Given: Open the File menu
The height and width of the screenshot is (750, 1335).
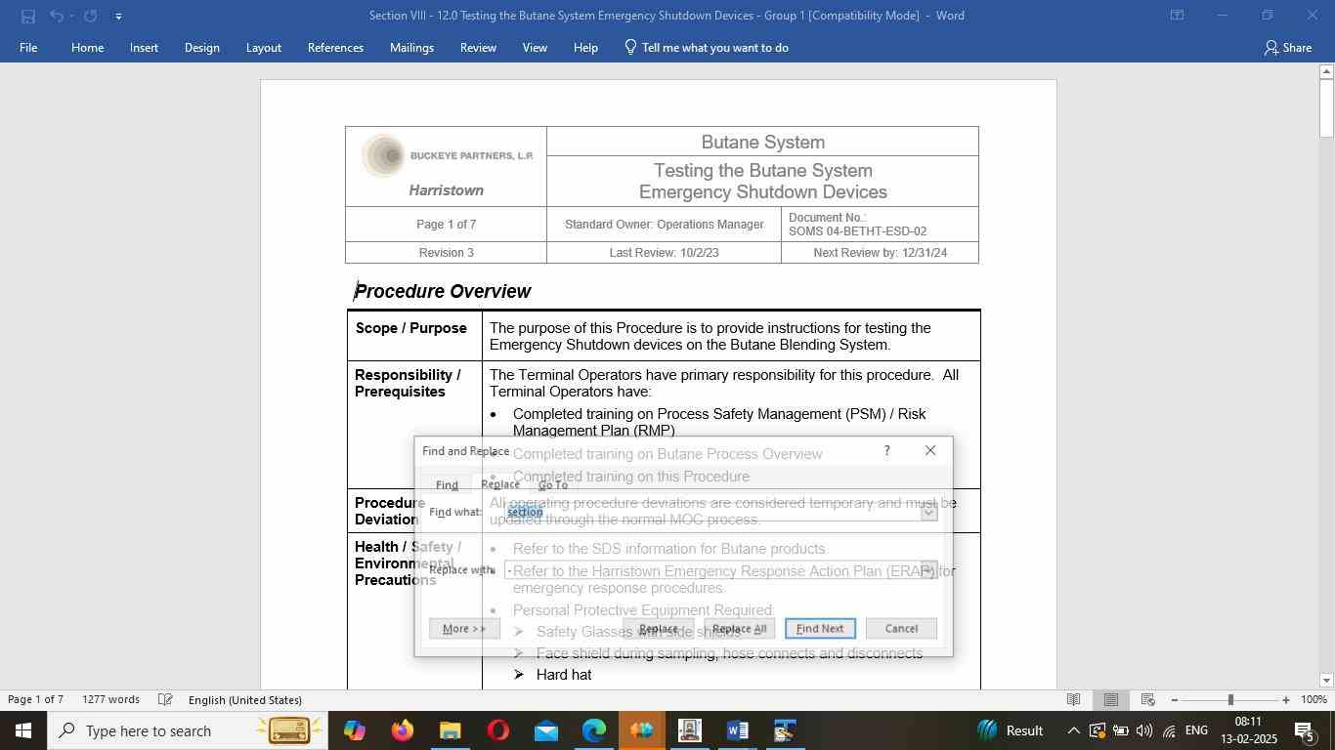Looking at the screenshot, I should coord(28,47).
